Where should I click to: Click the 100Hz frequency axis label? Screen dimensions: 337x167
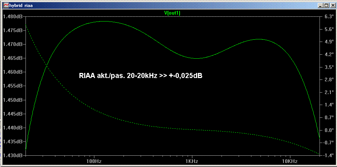[94, 161]
